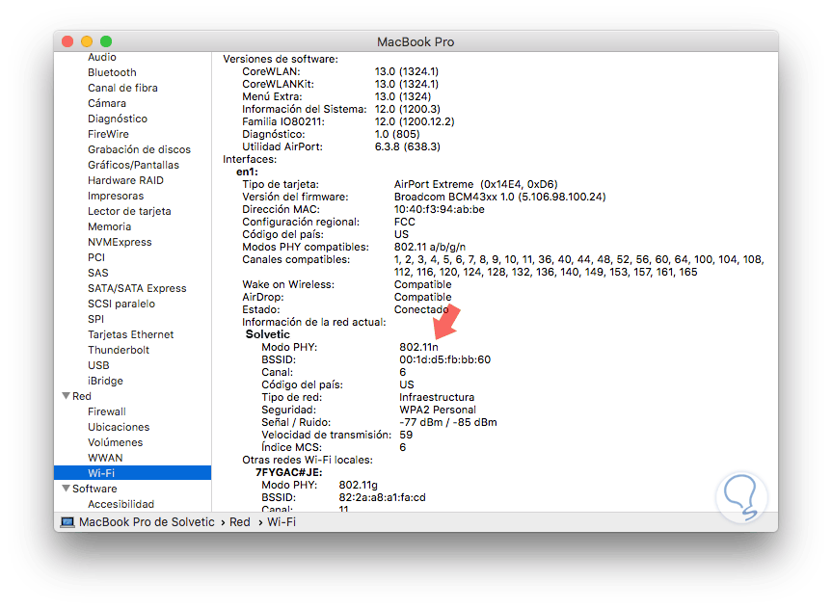This screenshot has width=832, height=609.
Task: Select the highlighted Wi-Fi entry
Action: click(x=133, y=473)
